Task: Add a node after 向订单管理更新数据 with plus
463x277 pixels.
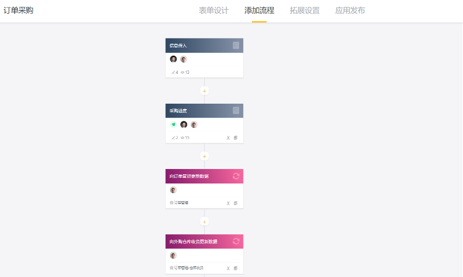Action: [204, 222]
